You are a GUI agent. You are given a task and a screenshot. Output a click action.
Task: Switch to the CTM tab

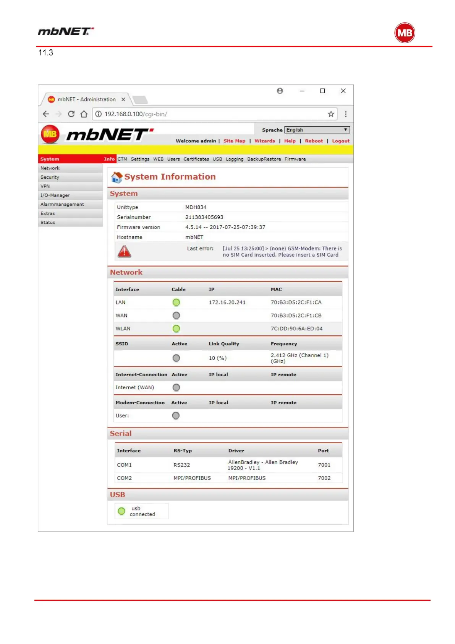(x=122, y=159)
